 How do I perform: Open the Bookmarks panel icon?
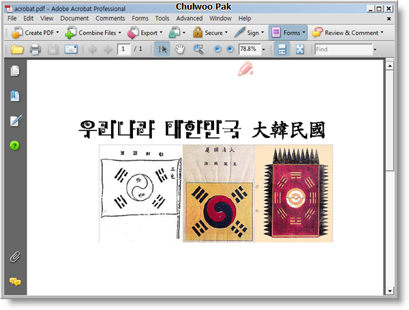pos(15,96)
